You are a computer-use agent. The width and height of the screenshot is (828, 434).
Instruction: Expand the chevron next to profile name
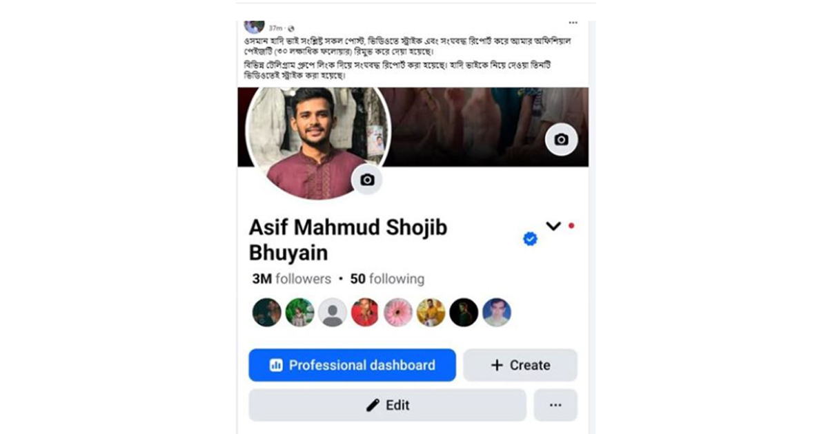click(553, 226)
